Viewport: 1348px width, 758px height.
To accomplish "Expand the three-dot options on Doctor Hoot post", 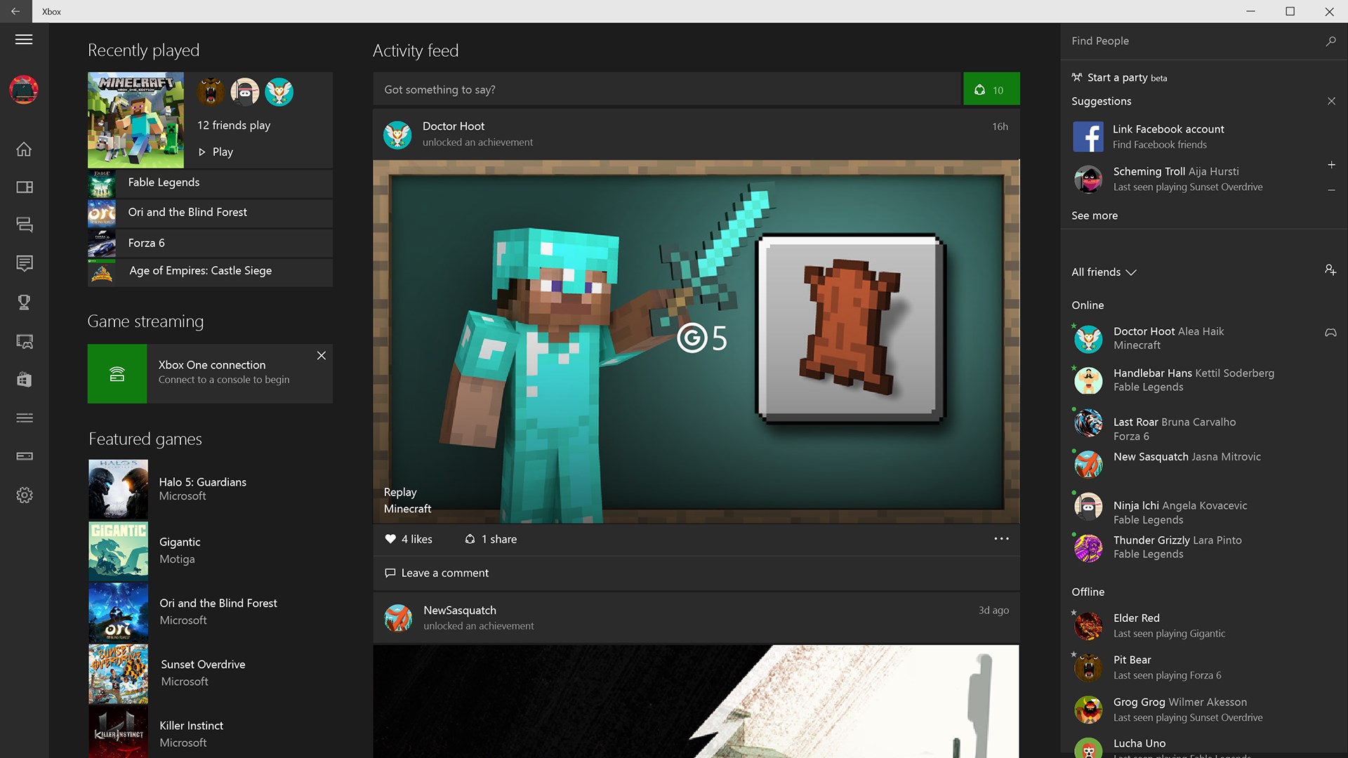I will [1002, 538].
